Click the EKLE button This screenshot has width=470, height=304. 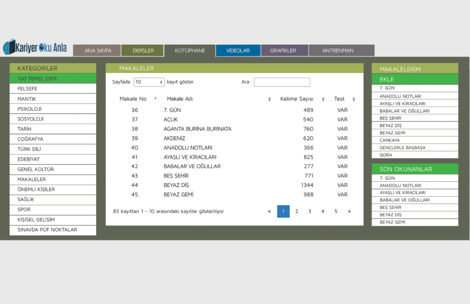tap(415, 79)
